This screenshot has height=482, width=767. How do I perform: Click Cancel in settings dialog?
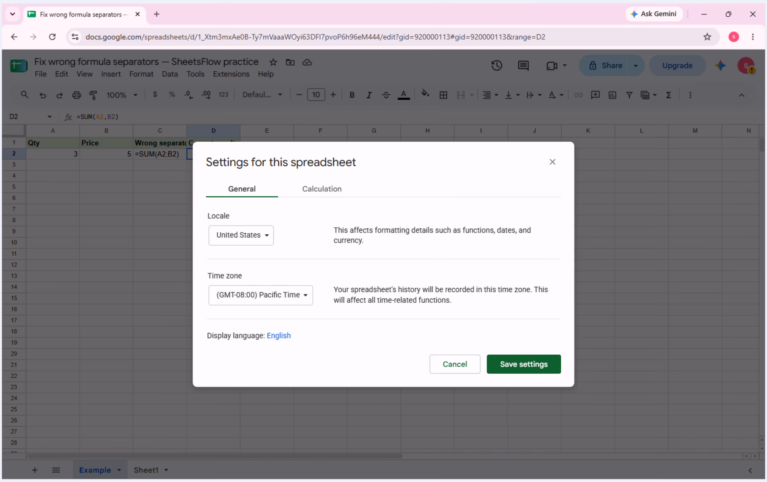point(455,364)
